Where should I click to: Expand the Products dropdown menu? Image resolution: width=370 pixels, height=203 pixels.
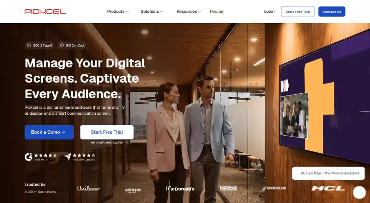click(118, 12)
